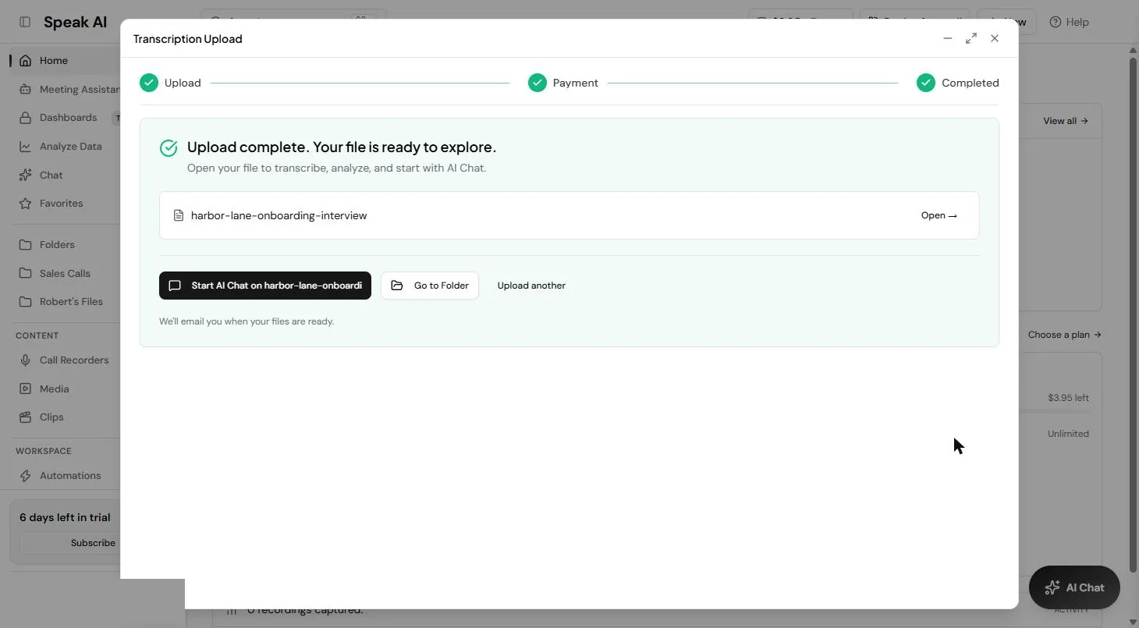The width and height of the screenshot is (1139, 628).
Task: Open the harbor-lane-onboarding-interview file
Action: pos(939,215)
